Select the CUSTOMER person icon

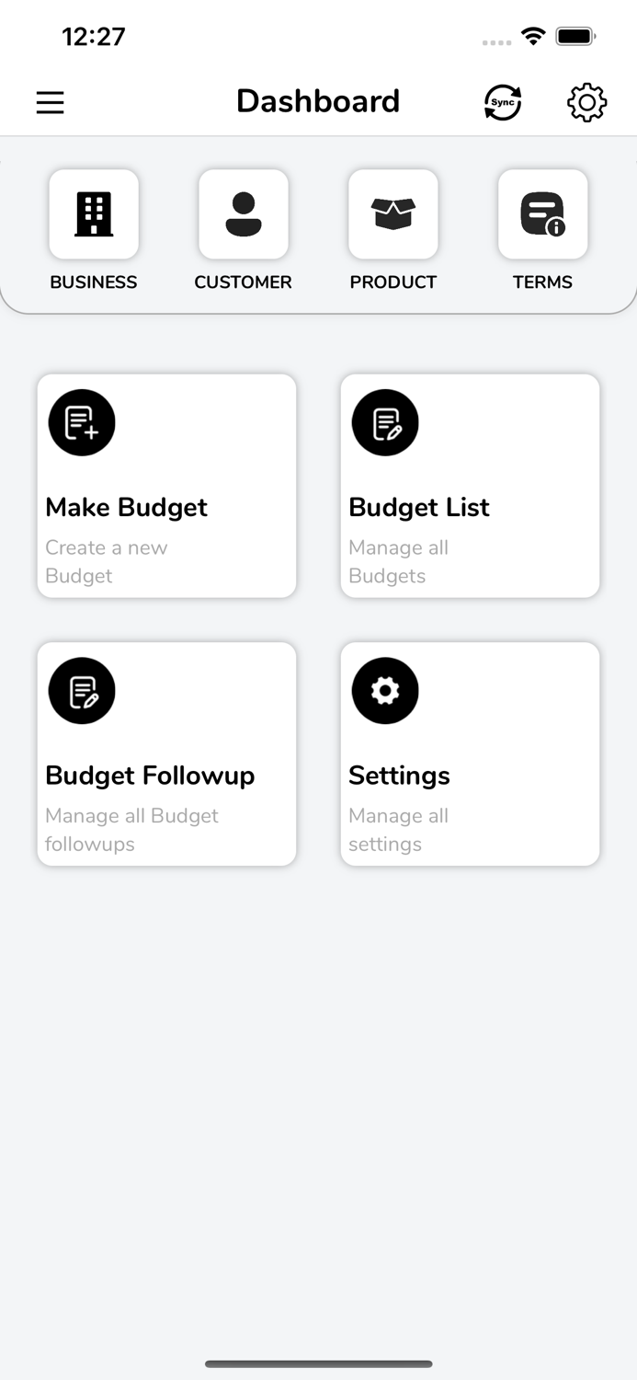pyautogui.click(x=243, y=213)
